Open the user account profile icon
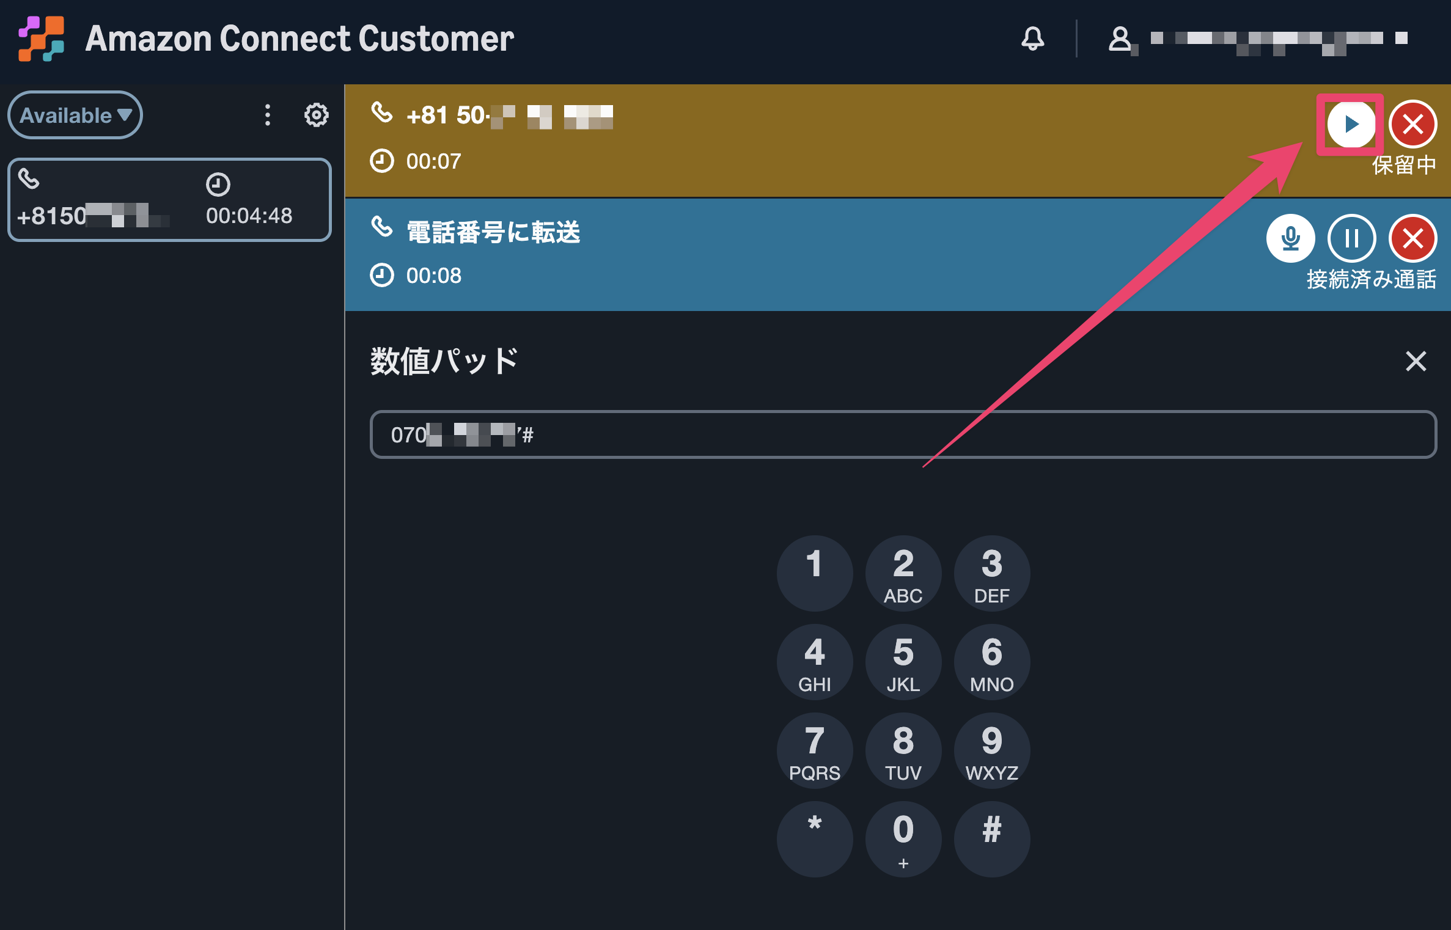The height and width of the screenshot is (930, 1451). pos(1120,39)
